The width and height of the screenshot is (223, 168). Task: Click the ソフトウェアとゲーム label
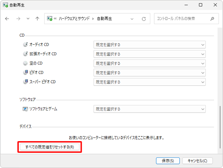[43, 109]
